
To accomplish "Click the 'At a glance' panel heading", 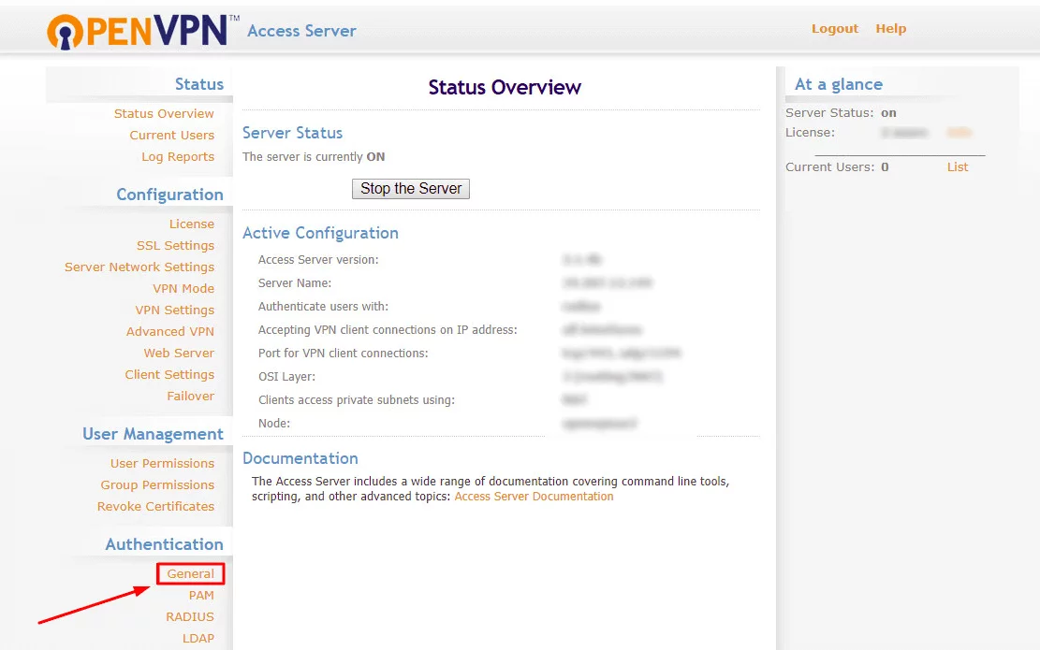I will point(839,84).
